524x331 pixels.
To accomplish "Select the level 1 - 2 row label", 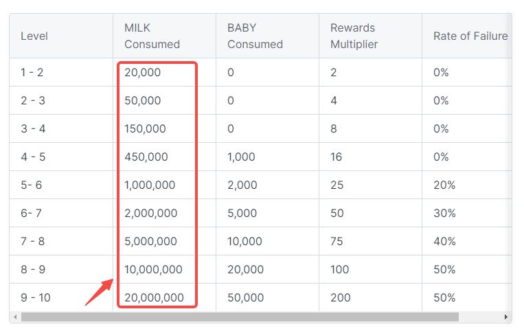I will pyautogui.click(x=32, y=72).
